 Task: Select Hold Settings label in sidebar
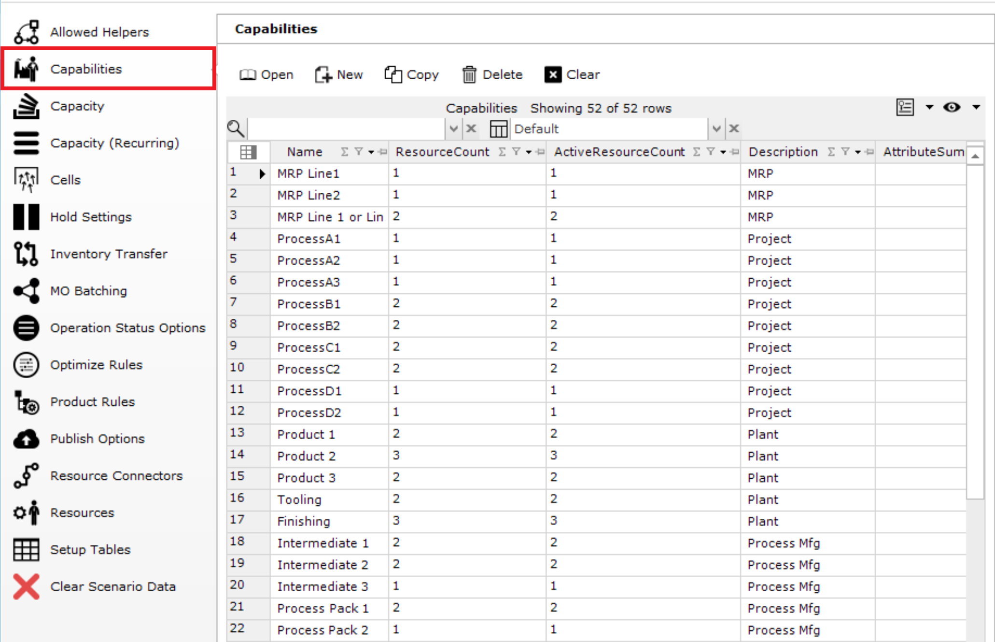click(x=91, y=217)
